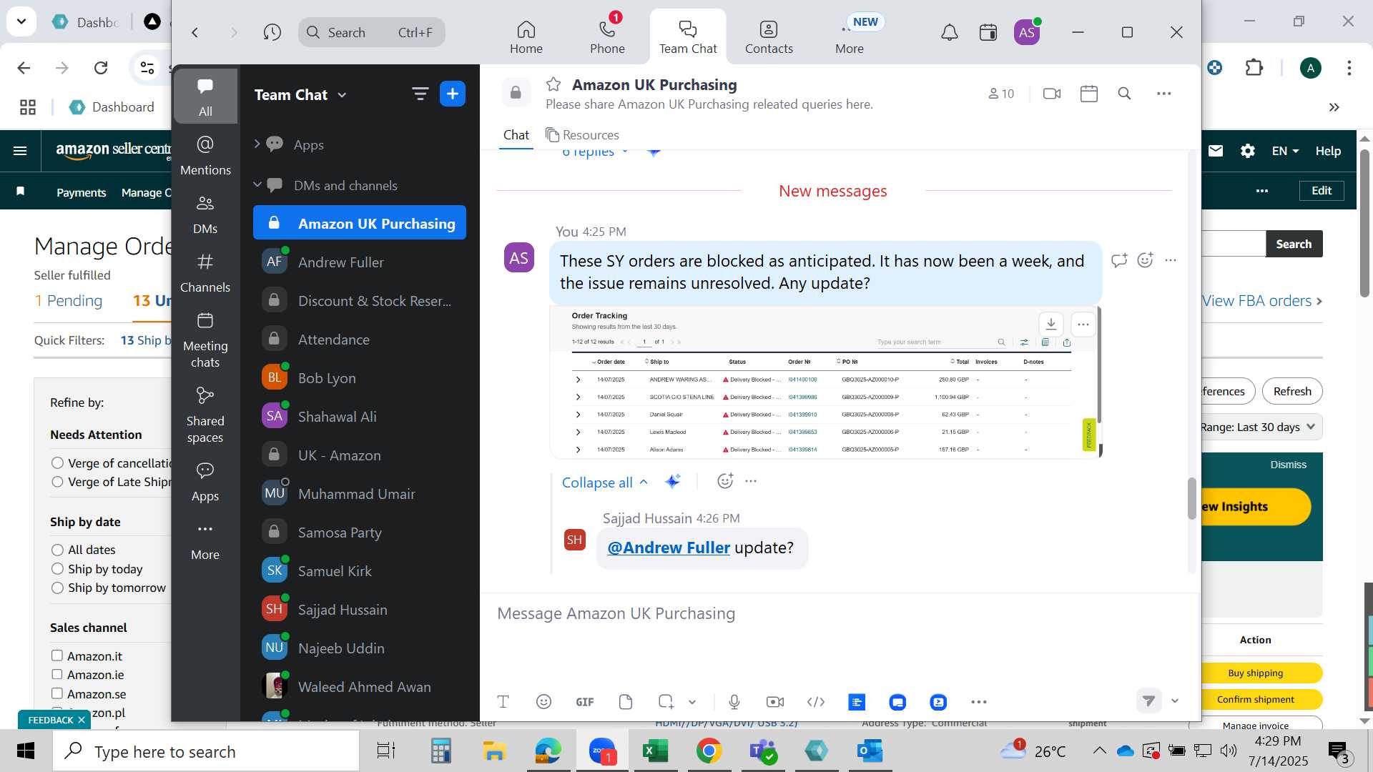Select Verge of cancellation radio in Seller Central
This screenshot has height=772, width=1373.
[57, 463]
